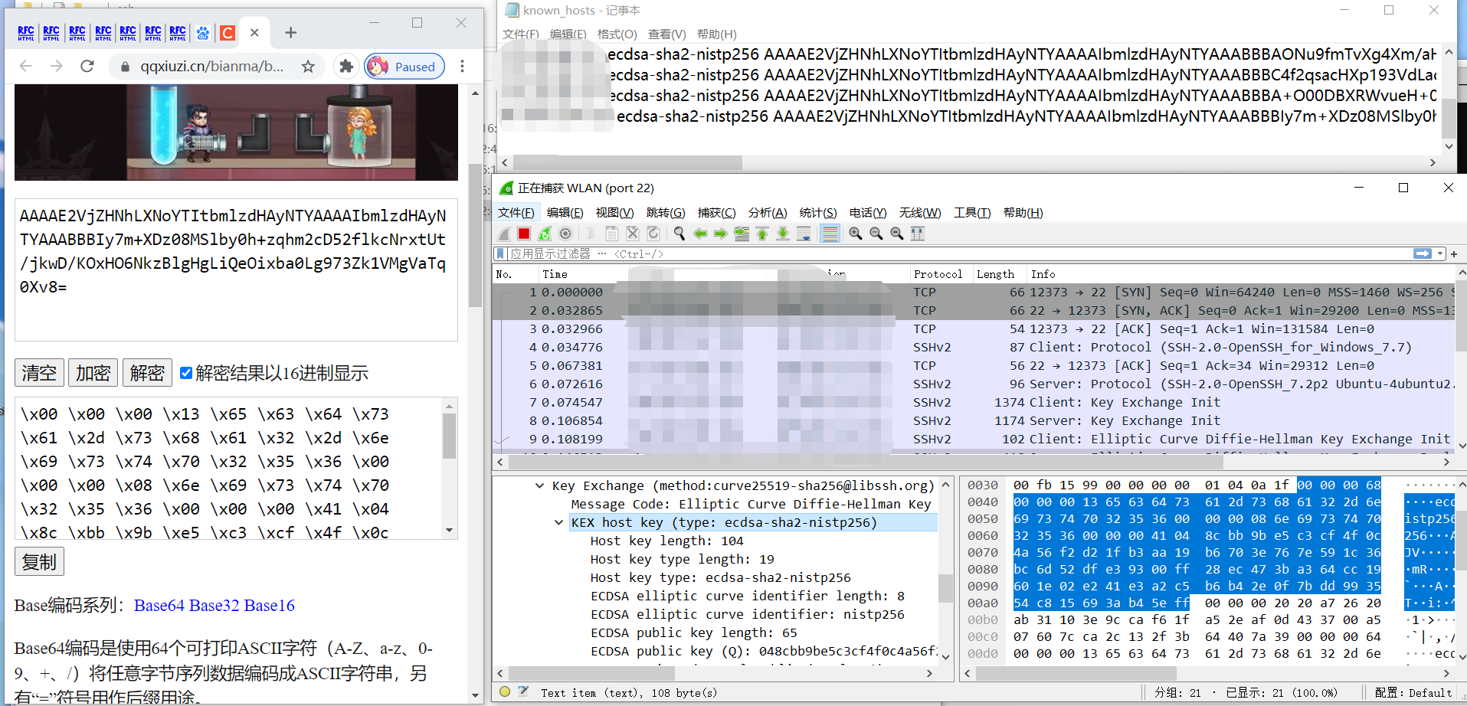The height and width of the screenshot is (706, 1467).
Task: Add a display filter button plus
Action: [1454, 253]
